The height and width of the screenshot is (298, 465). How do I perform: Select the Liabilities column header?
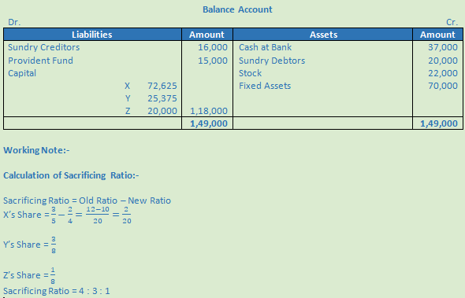(92, 35)
